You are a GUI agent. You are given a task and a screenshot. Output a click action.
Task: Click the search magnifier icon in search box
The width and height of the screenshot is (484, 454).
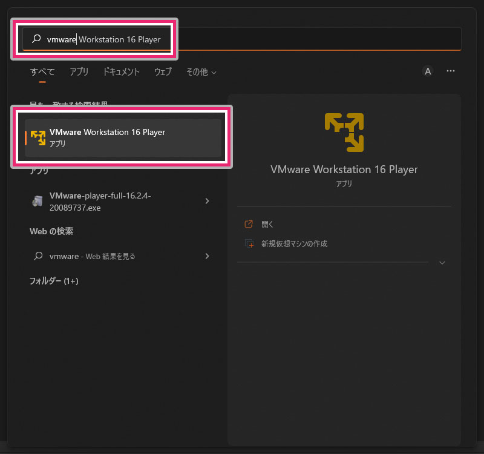(36, 39)
